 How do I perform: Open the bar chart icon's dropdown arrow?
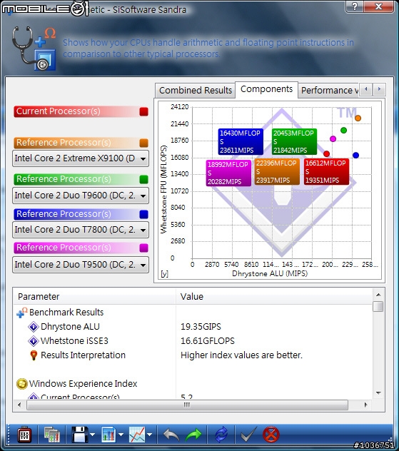(121, 435)
